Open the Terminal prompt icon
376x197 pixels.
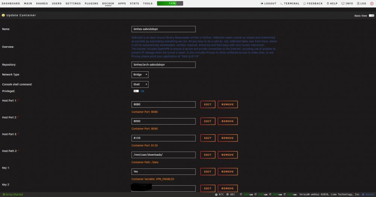click(x=282, y=4)
